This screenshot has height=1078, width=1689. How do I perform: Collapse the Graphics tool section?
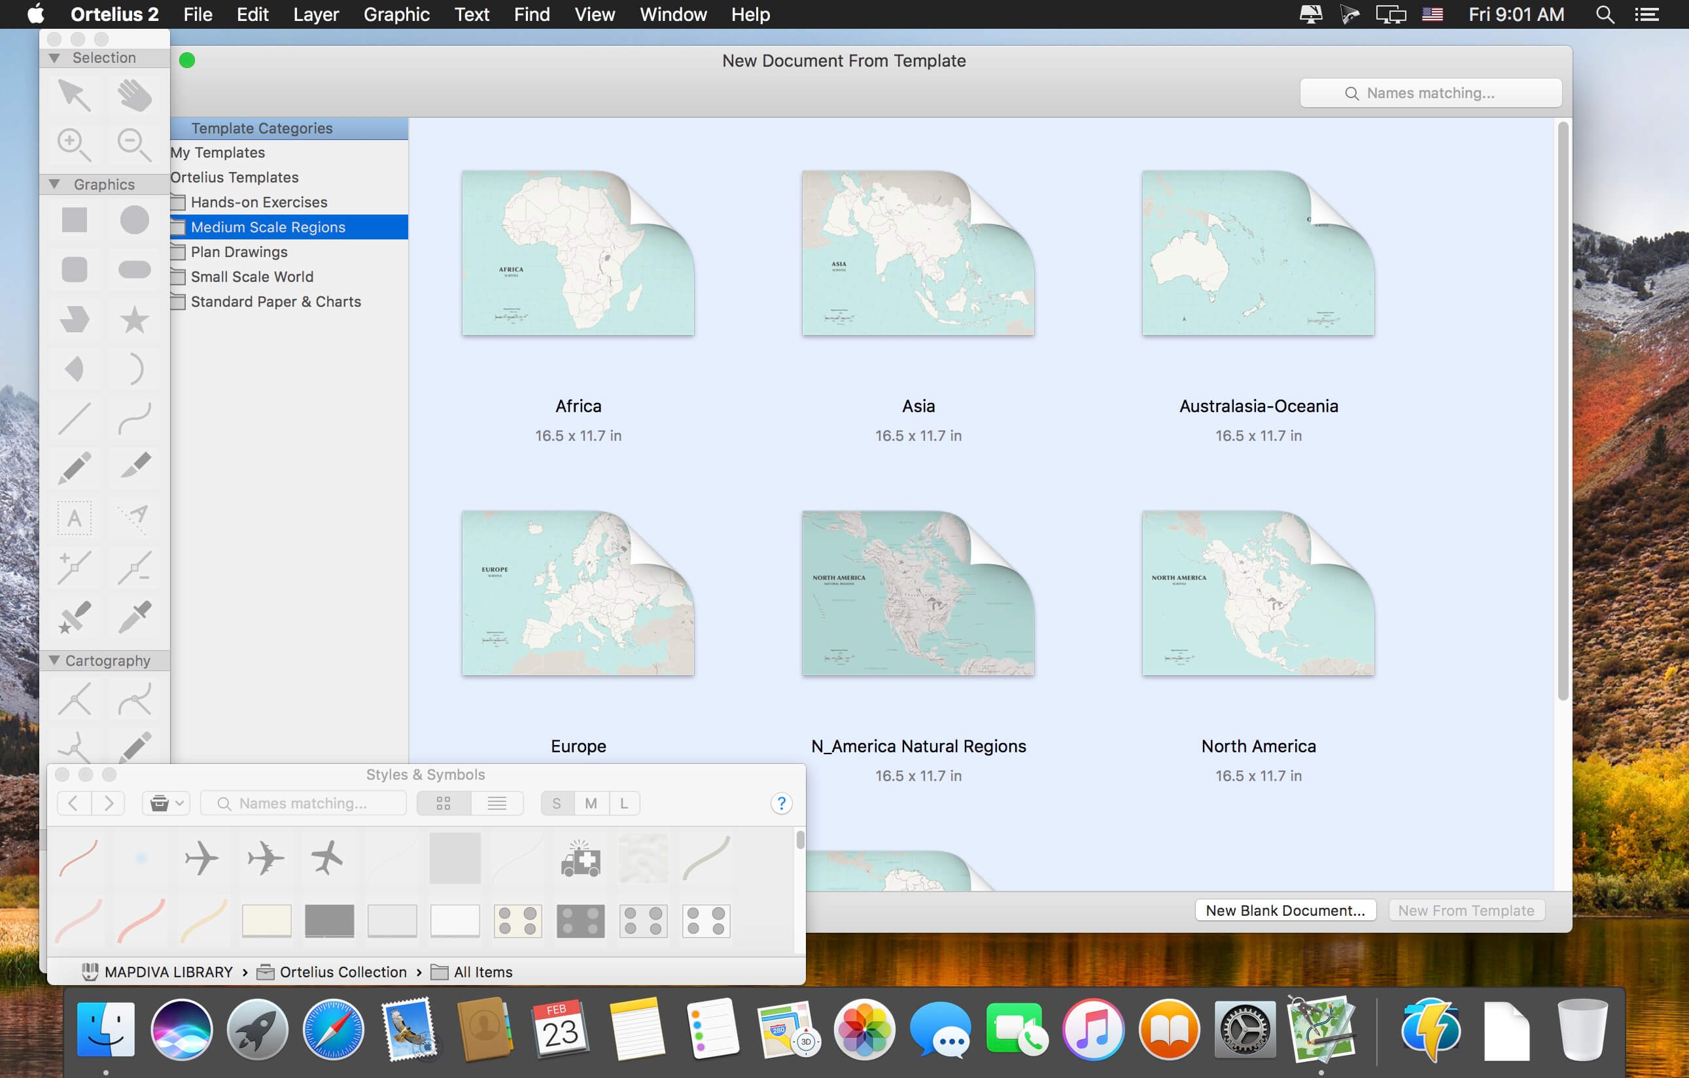pyautogui.click(x=54, y=184)
